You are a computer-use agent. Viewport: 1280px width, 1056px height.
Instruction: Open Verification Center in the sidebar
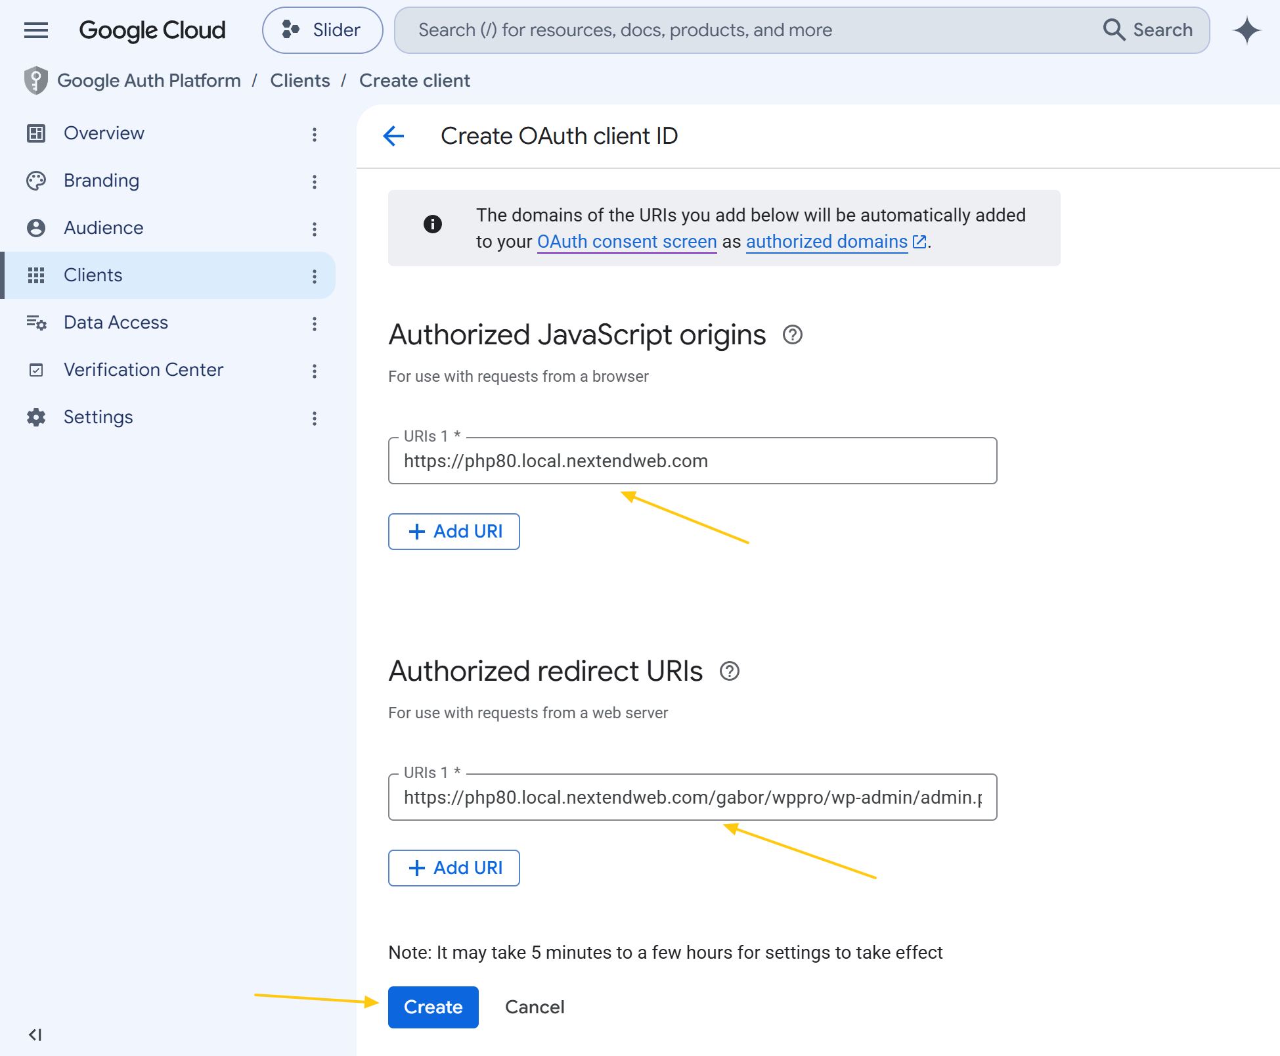[x=167, y=370]
